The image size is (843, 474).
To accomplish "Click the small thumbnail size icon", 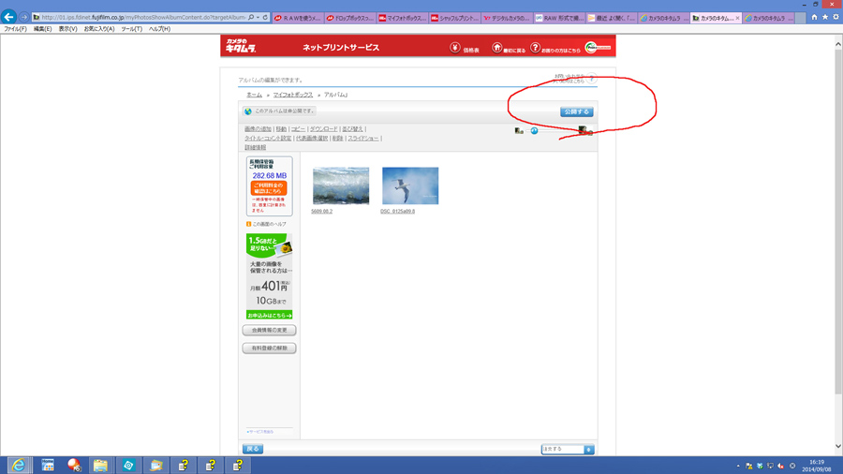I will click(519, 131).
